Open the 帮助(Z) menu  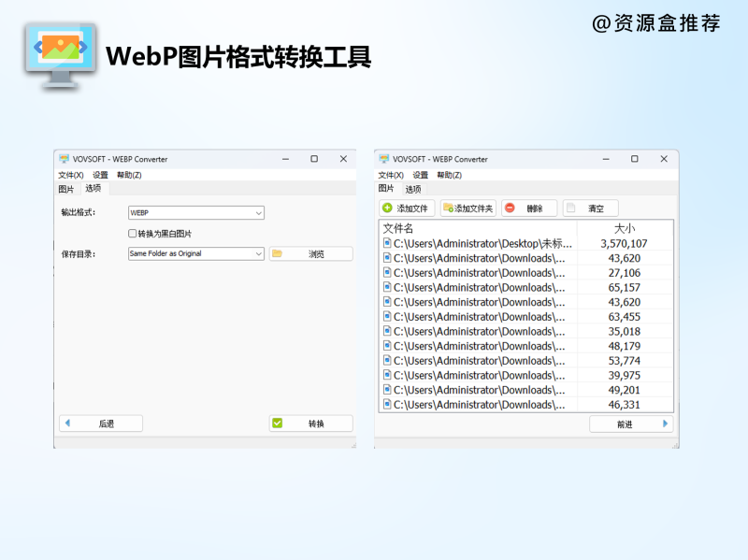127,176
